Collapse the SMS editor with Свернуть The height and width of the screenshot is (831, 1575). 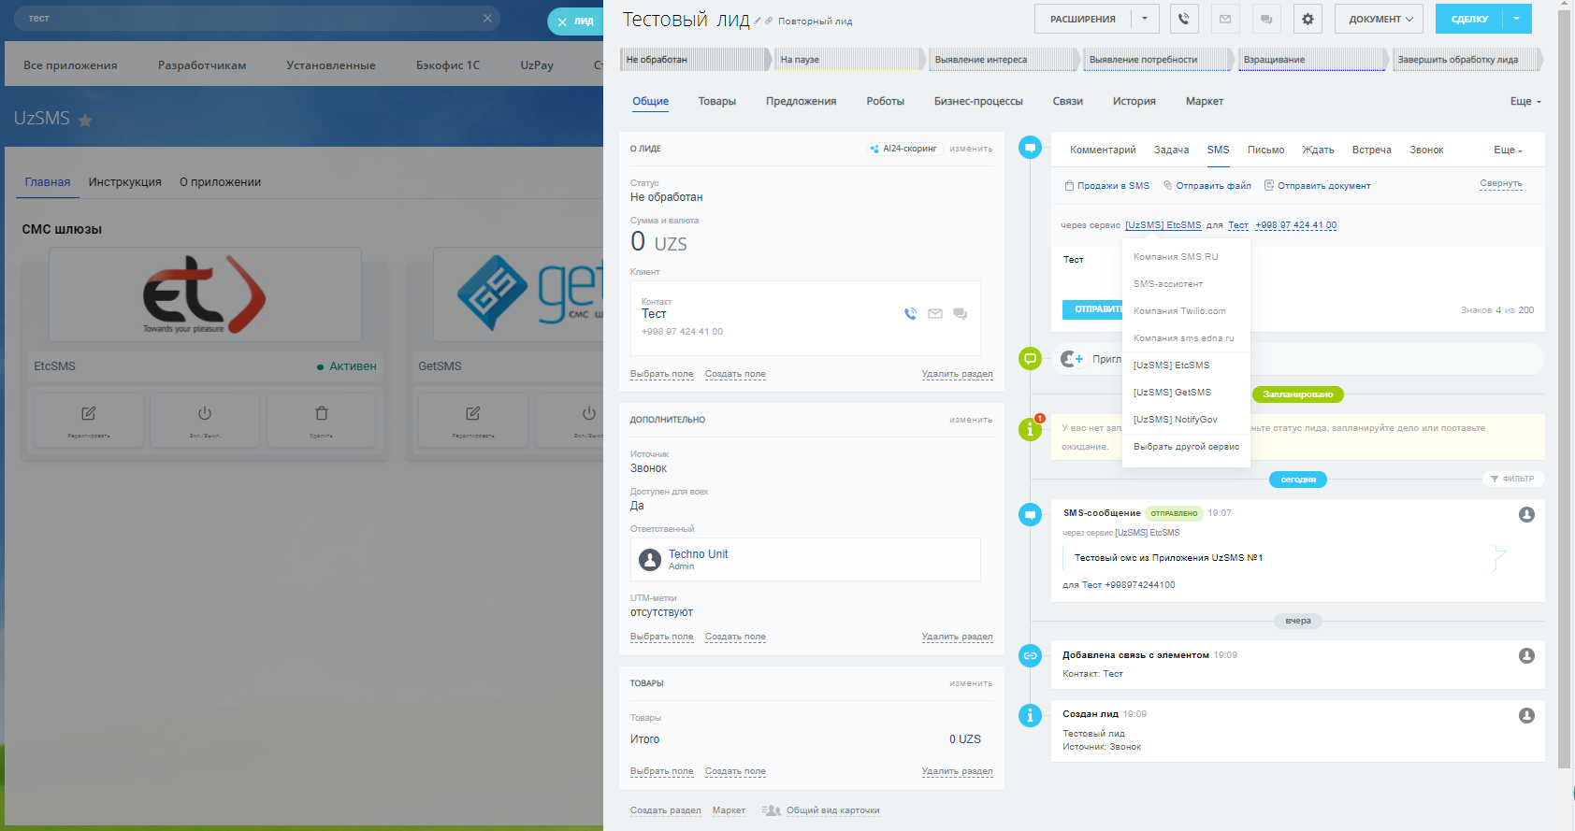(1501, 183)
